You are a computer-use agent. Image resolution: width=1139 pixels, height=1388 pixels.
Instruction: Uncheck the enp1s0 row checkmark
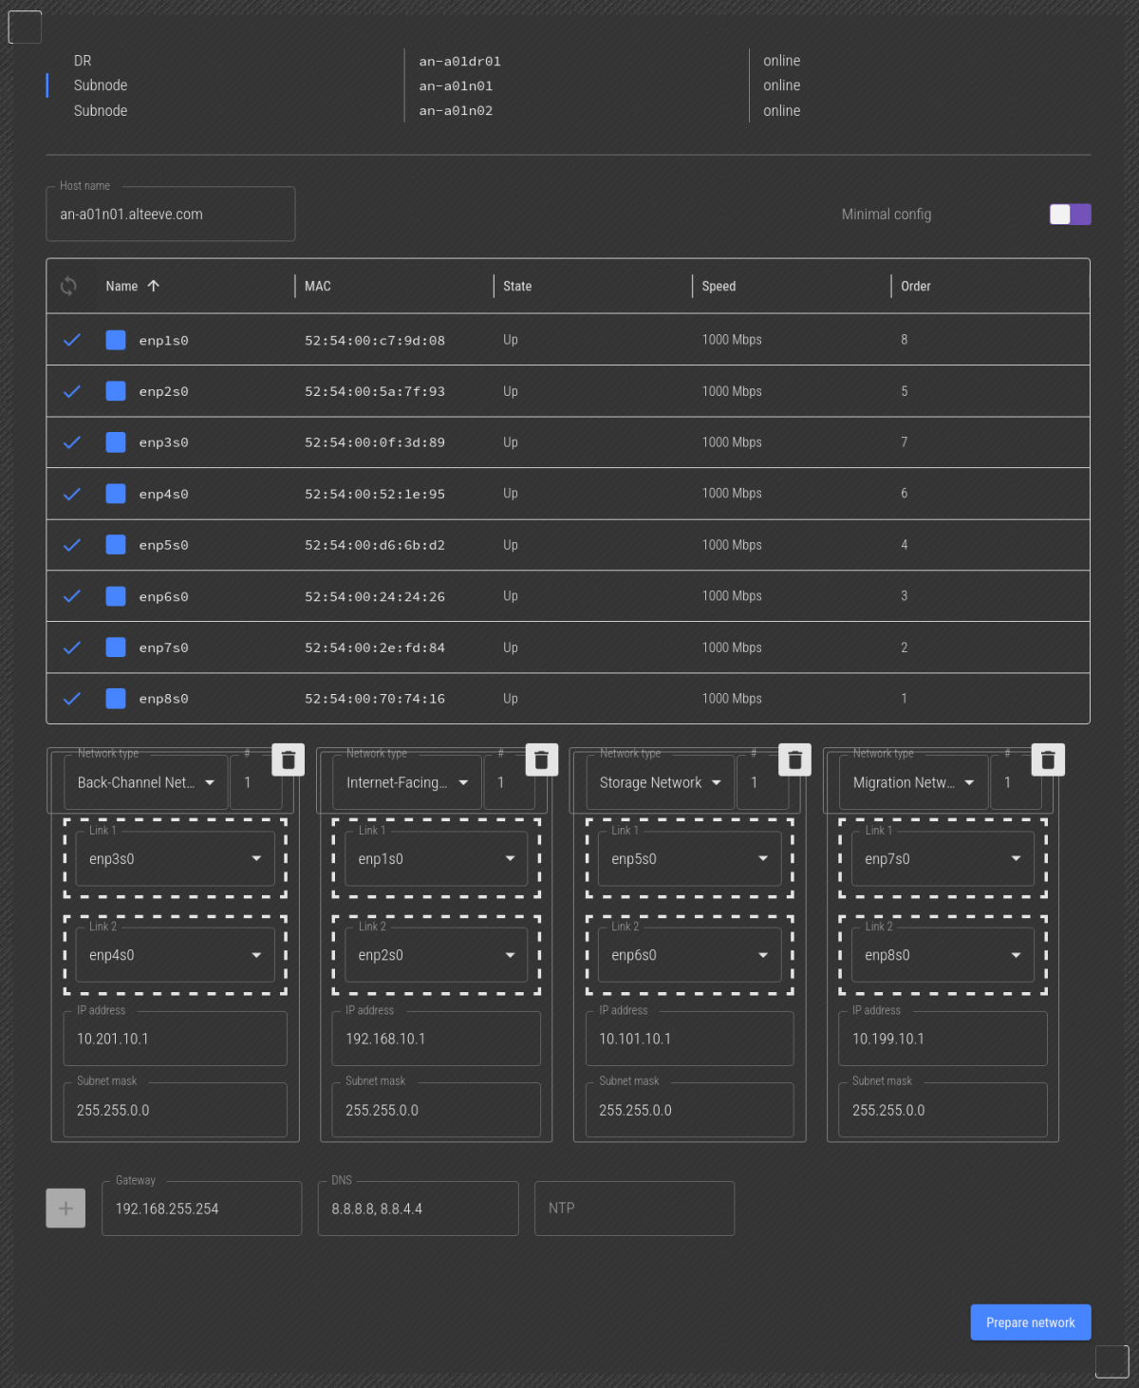(x=72, y=340)
